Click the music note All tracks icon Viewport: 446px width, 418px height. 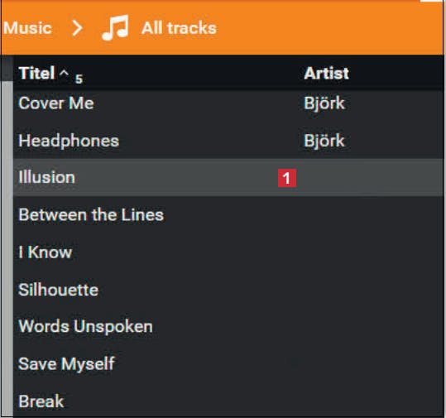(x=115, y=28)
